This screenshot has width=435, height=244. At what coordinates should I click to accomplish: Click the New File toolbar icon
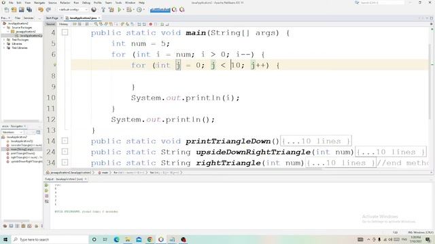(7, 9)
